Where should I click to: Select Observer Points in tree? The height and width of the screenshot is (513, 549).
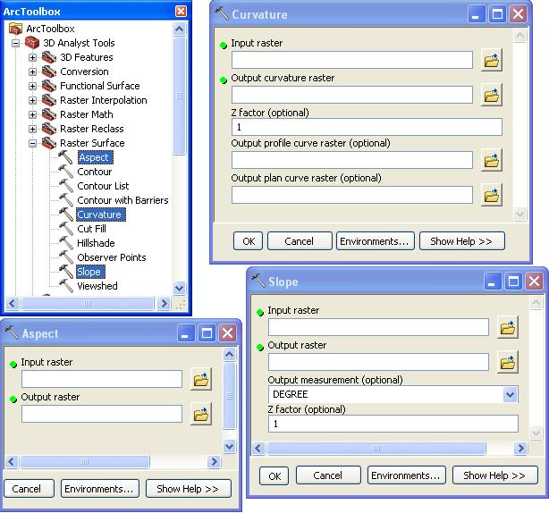pyautogui.click(x=112, y=257)
